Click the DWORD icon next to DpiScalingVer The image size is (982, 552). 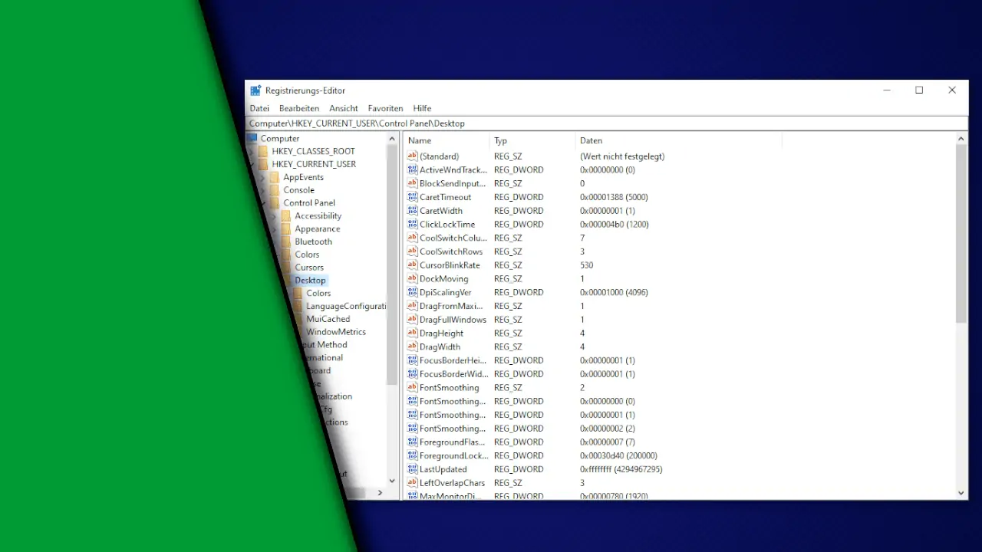point(413,292)
